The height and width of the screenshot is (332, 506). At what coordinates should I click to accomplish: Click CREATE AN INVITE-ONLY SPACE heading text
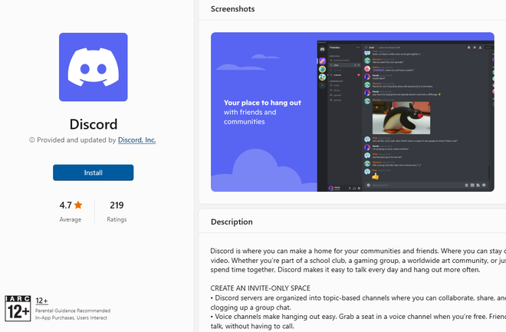pyautogui.click(x=261, y=288)
